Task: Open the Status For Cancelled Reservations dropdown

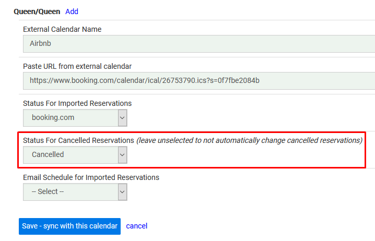Action: click(75, 155)
